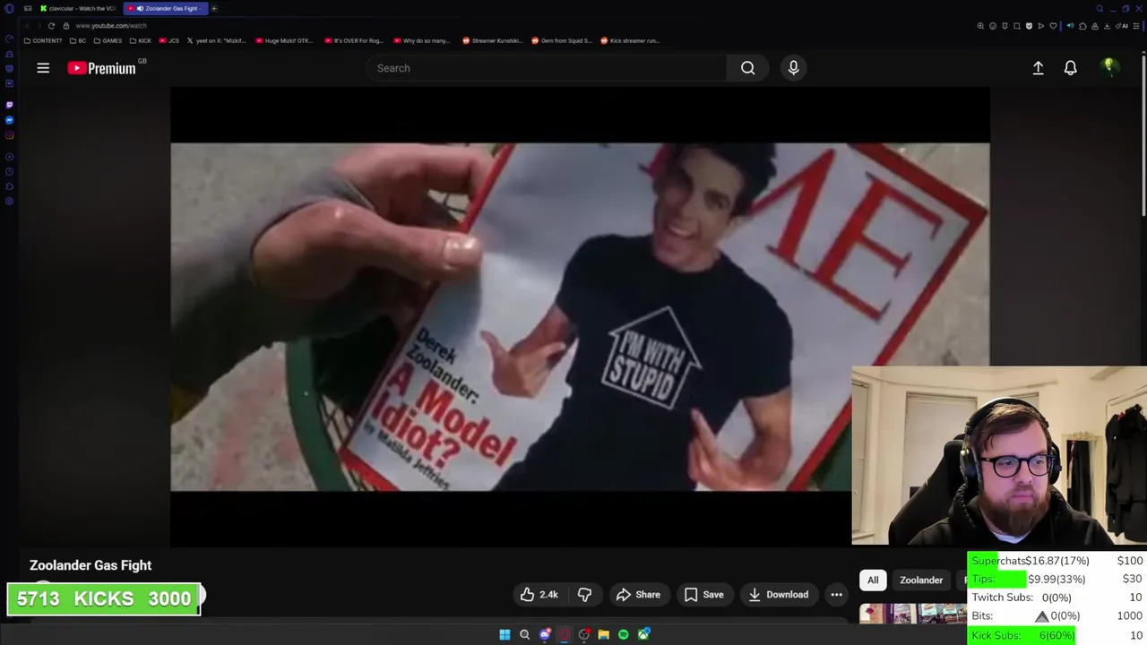Like the Zoolander Gas Fight video
1147x645 pixels.
539,595
